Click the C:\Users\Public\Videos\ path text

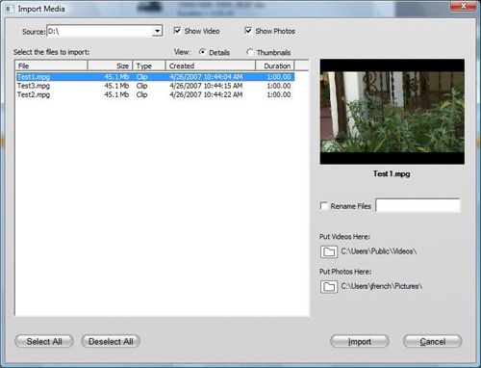[x=379, y=251]
